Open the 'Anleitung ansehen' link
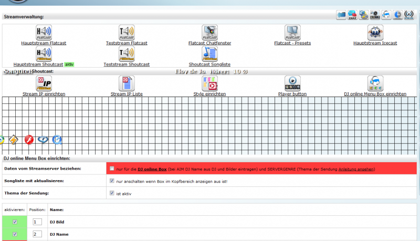 356,169
